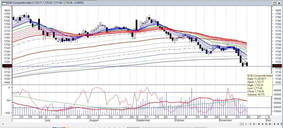Click the scroll-right chevron beside the scrollbar thumb
Screen dimensions: 283x128
point(246,124)
